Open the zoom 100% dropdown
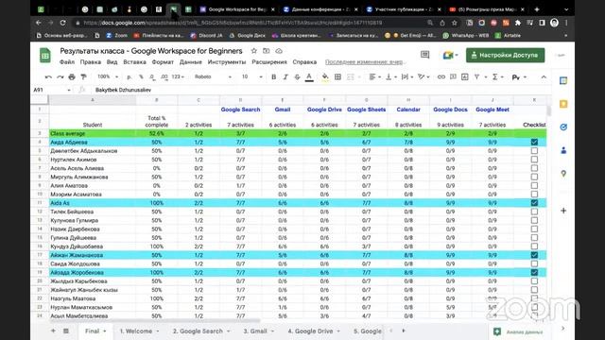This screenshot has height=340, width=605. [x=108, y=76]
